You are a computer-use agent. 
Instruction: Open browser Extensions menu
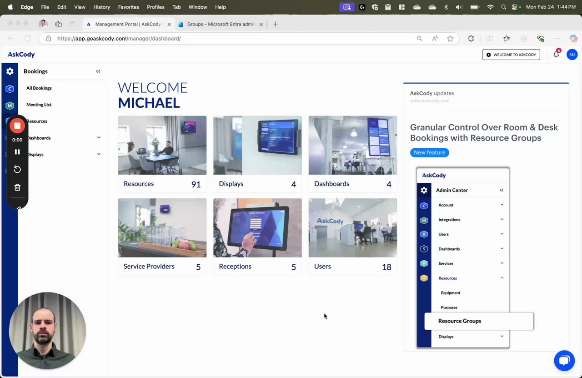471,39
